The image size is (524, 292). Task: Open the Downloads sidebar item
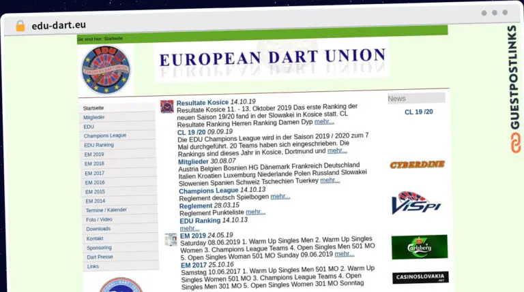pyautogui.click(x=98, y=229)
